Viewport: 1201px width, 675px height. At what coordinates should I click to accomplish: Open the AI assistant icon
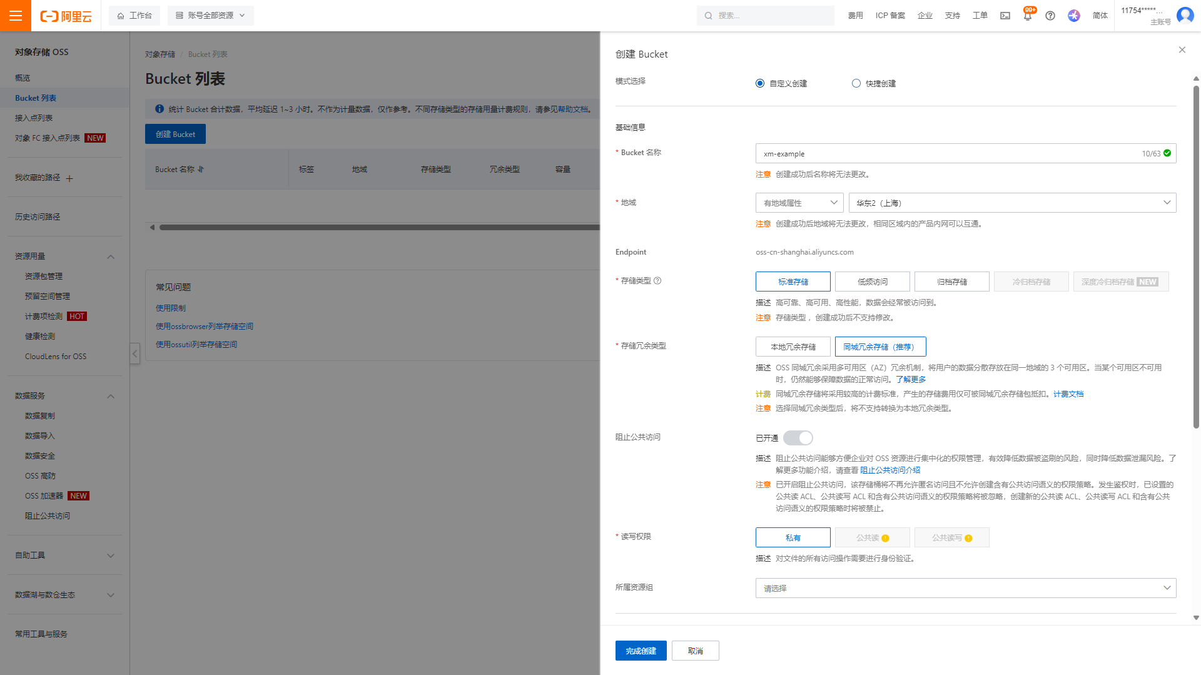[x=1074, y=16]
